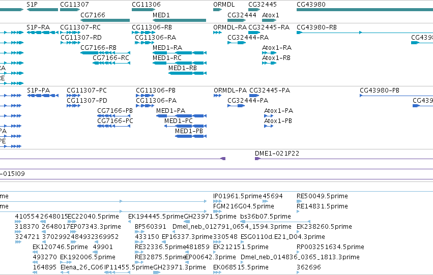Screen dimensions: 433x275
Task: Select EST EK238260.5prime
Action: [298, 232]
